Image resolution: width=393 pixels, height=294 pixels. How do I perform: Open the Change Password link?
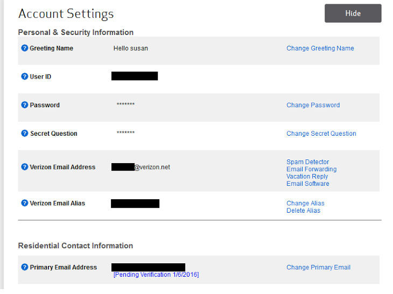tap(313, 106)
